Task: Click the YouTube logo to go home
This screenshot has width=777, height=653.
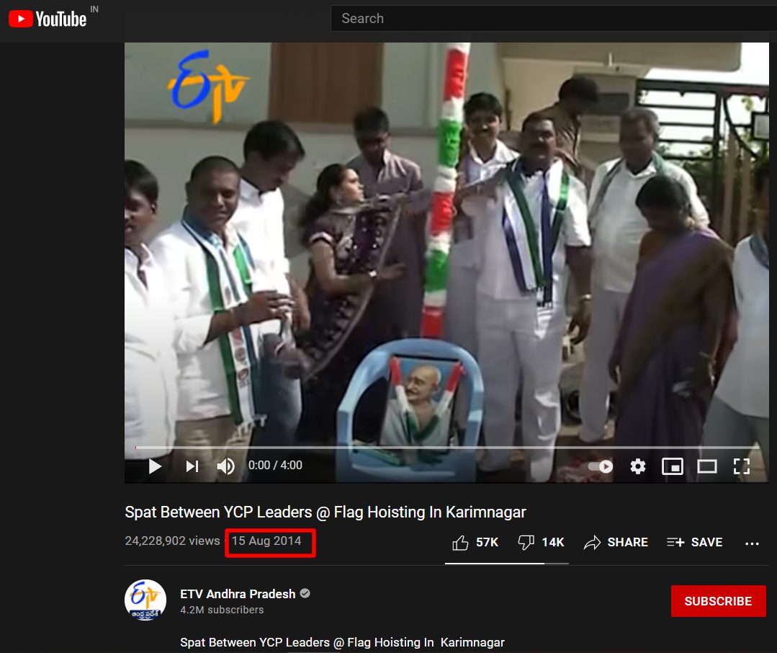Action: 48,19
